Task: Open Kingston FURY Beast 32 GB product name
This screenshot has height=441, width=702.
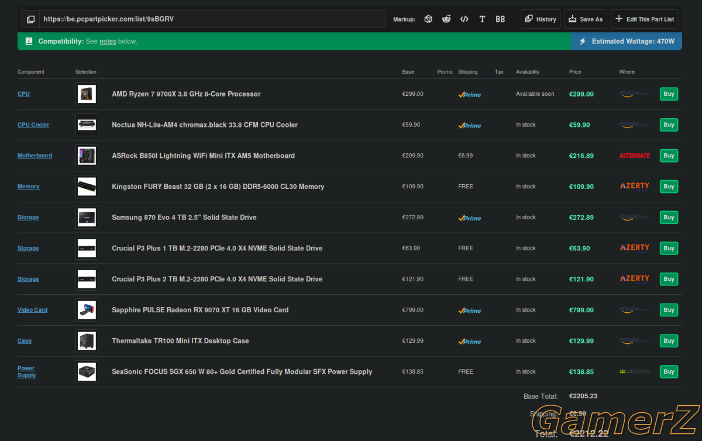Action: coord(218,187)
